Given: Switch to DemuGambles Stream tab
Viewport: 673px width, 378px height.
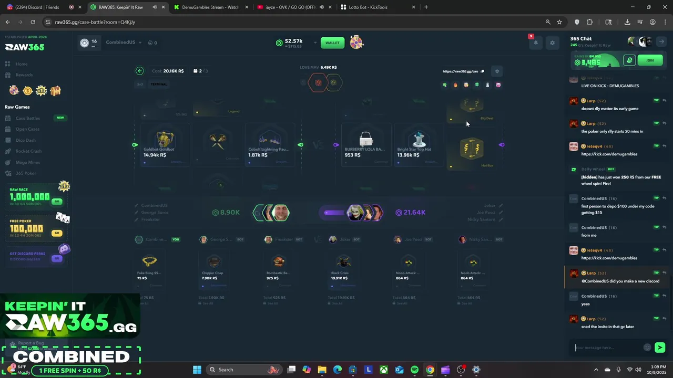Looking at the screenshot, I should (x=210, y=7).
